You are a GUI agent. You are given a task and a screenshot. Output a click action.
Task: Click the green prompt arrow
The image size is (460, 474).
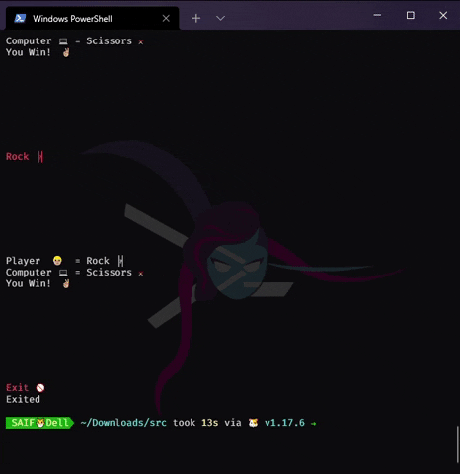tap(313, 424)
